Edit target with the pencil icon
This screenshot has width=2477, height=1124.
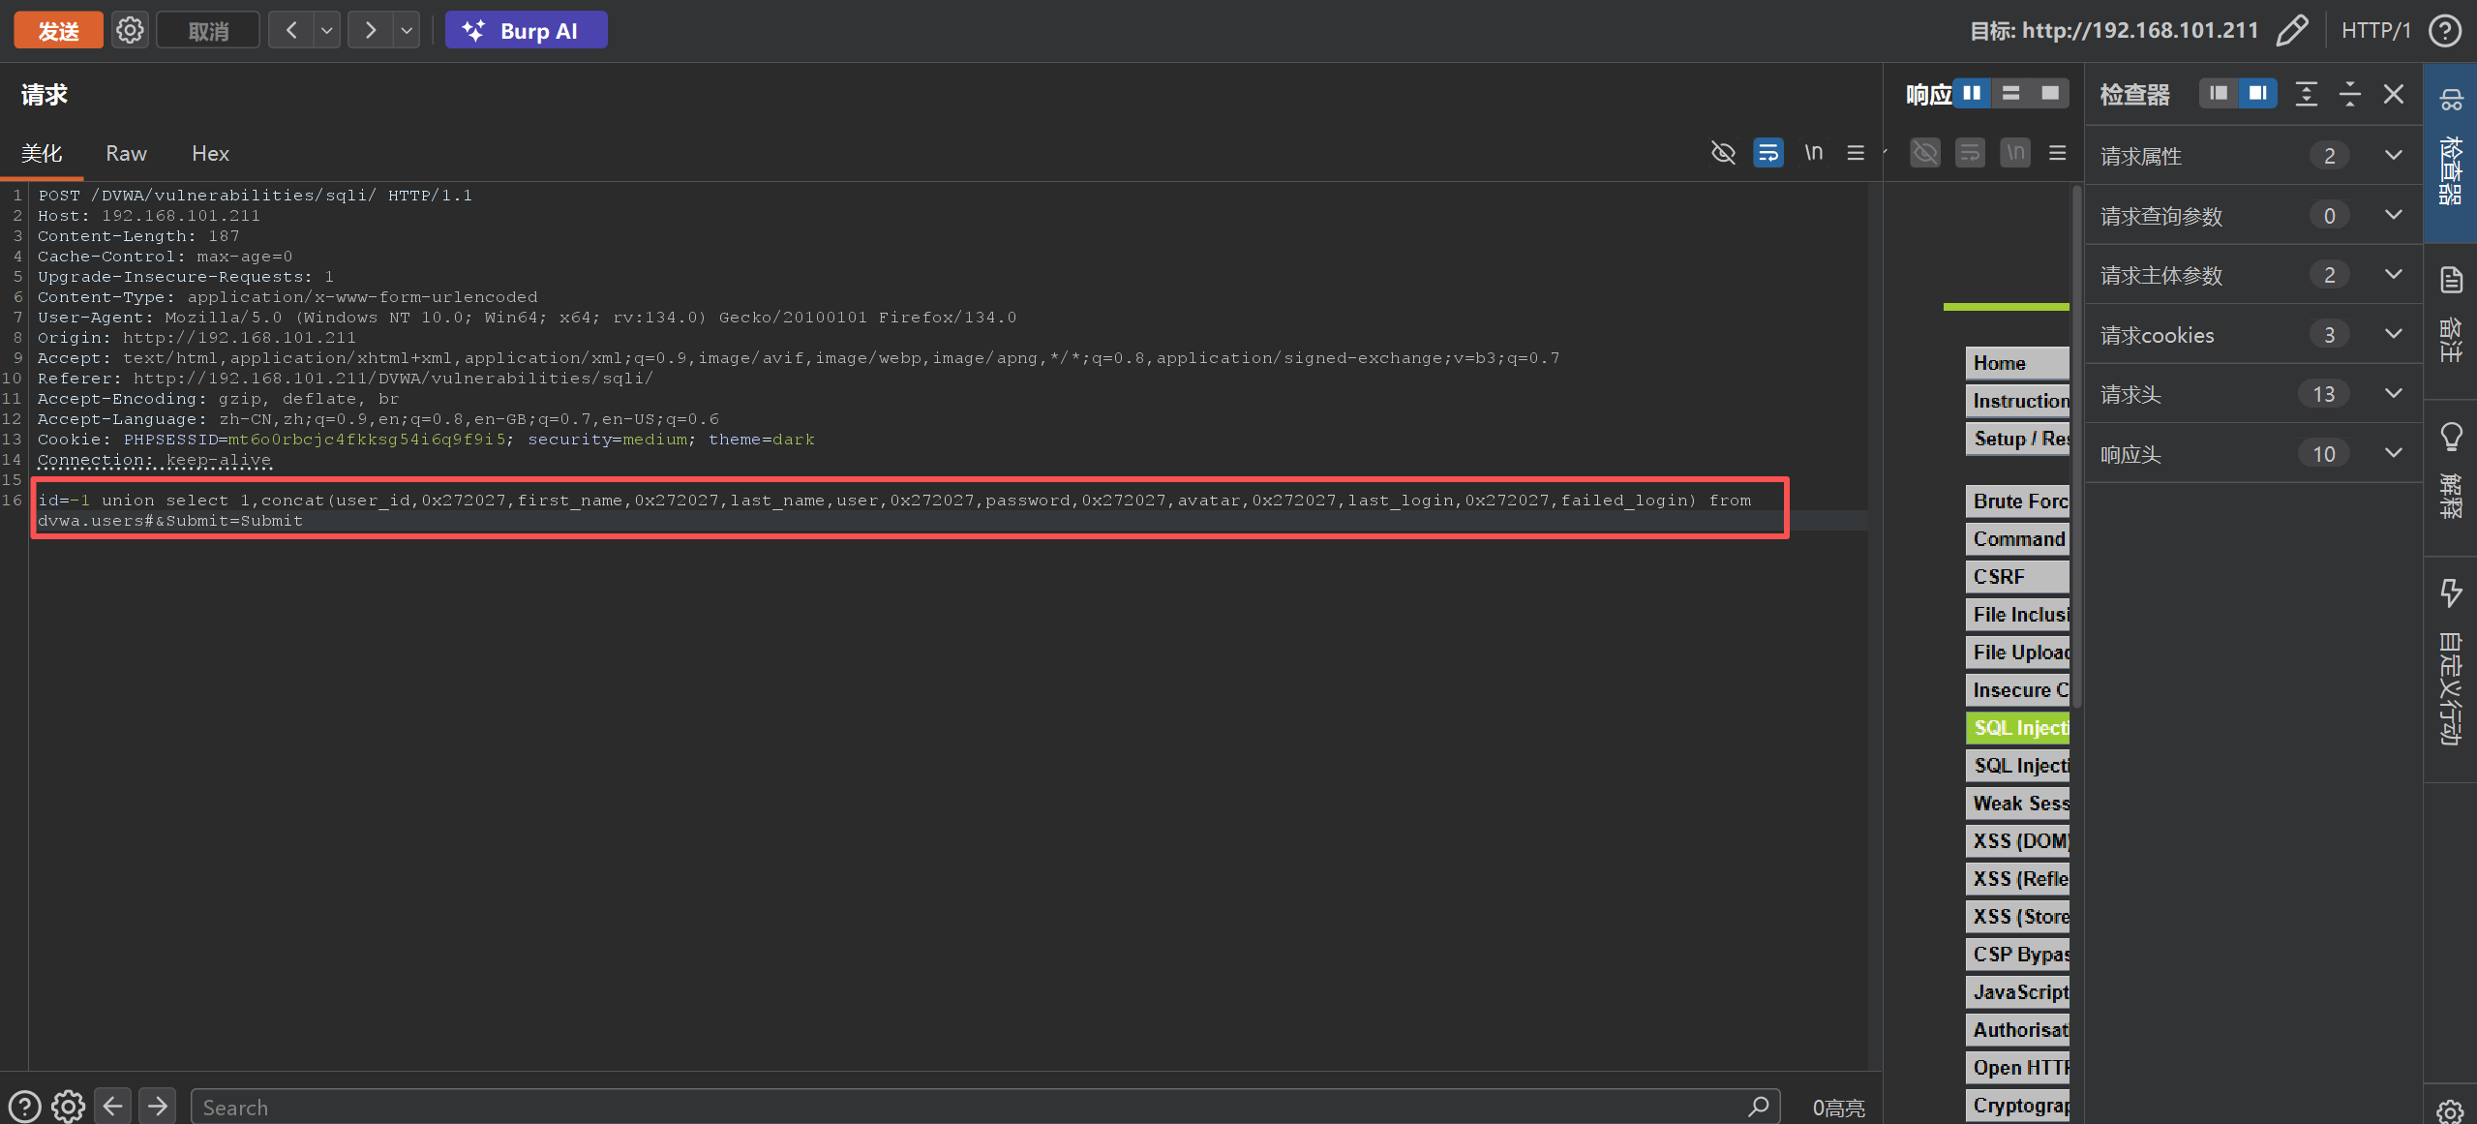(x=2292, y=30)
